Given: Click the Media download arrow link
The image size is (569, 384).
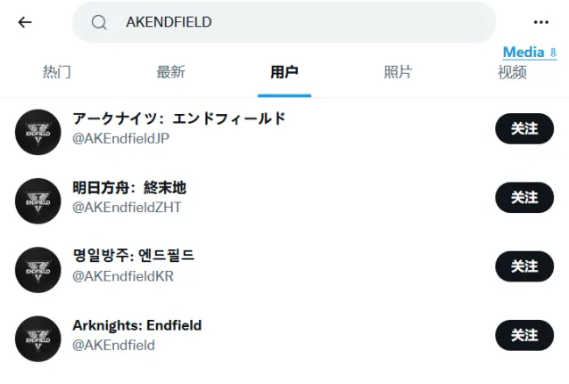Looking at the screenshot, I should pos(530,53).
